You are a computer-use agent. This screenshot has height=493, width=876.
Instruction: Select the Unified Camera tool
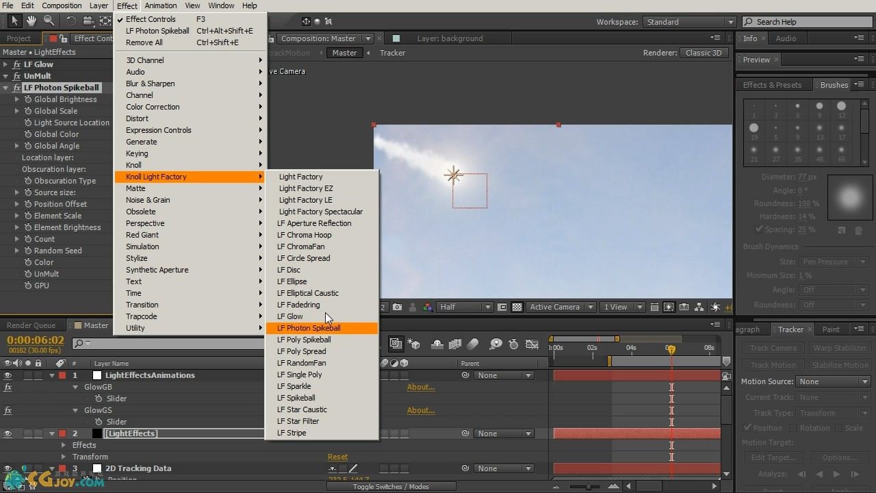point(89,21)
